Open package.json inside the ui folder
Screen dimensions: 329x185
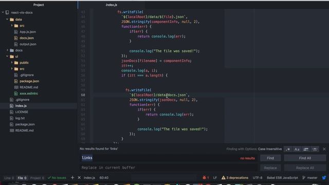(29, 81)
